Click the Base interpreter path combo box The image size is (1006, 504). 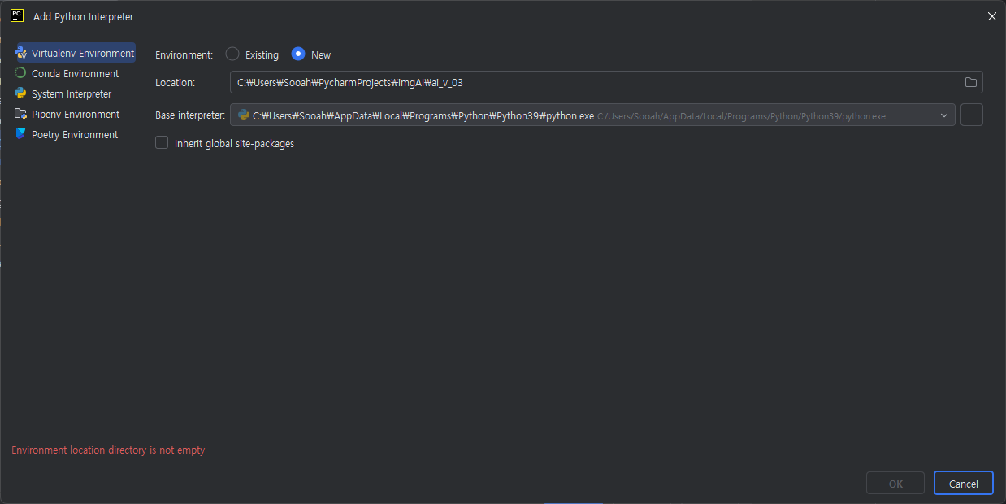tap(592, 115)
